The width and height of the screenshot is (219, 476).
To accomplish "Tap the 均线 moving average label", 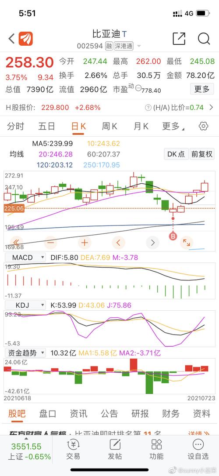I will tap(16, 154).
